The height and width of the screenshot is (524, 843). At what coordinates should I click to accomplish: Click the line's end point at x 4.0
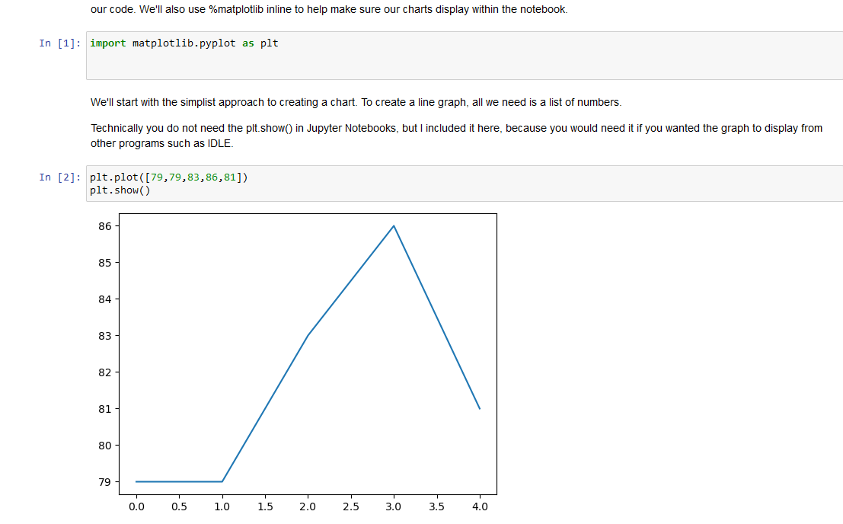(x=479, y=408)
